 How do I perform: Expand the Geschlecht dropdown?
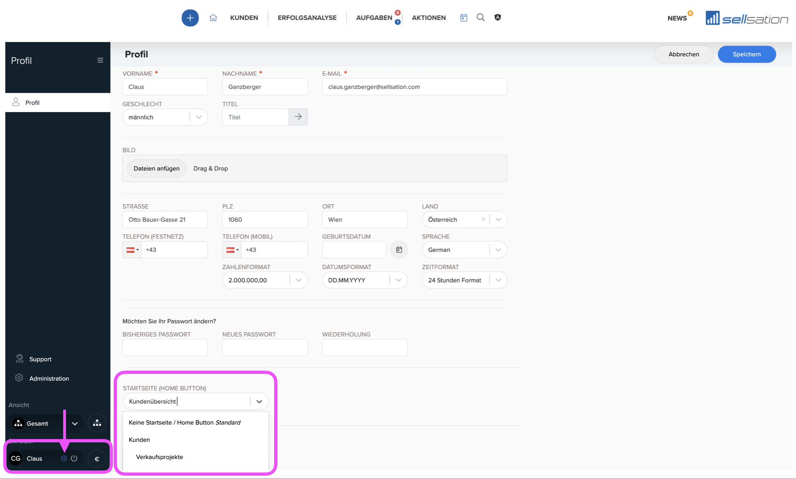[198, 117]
